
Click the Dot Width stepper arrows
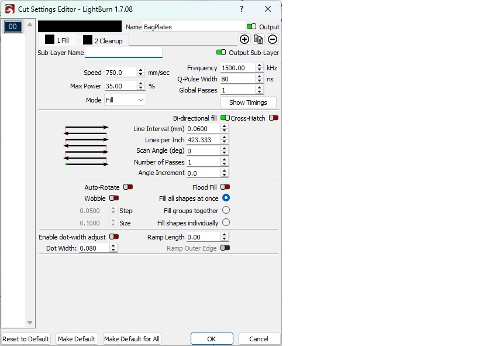pos(113,248)
